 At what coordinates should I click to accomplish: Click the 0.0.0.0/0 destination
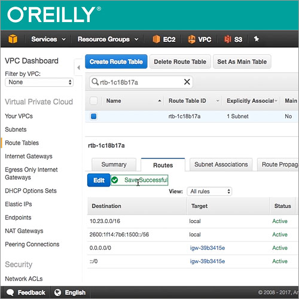[x=100, y=248]
